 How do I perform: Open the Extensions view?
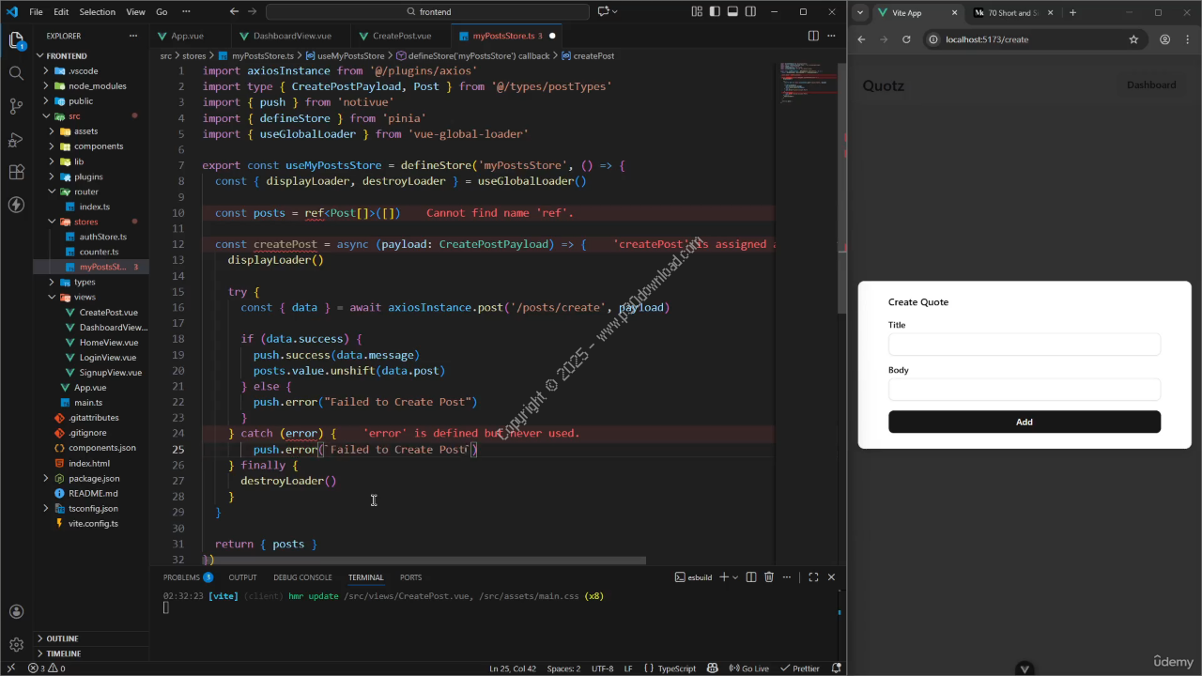(x=16, y=173)
